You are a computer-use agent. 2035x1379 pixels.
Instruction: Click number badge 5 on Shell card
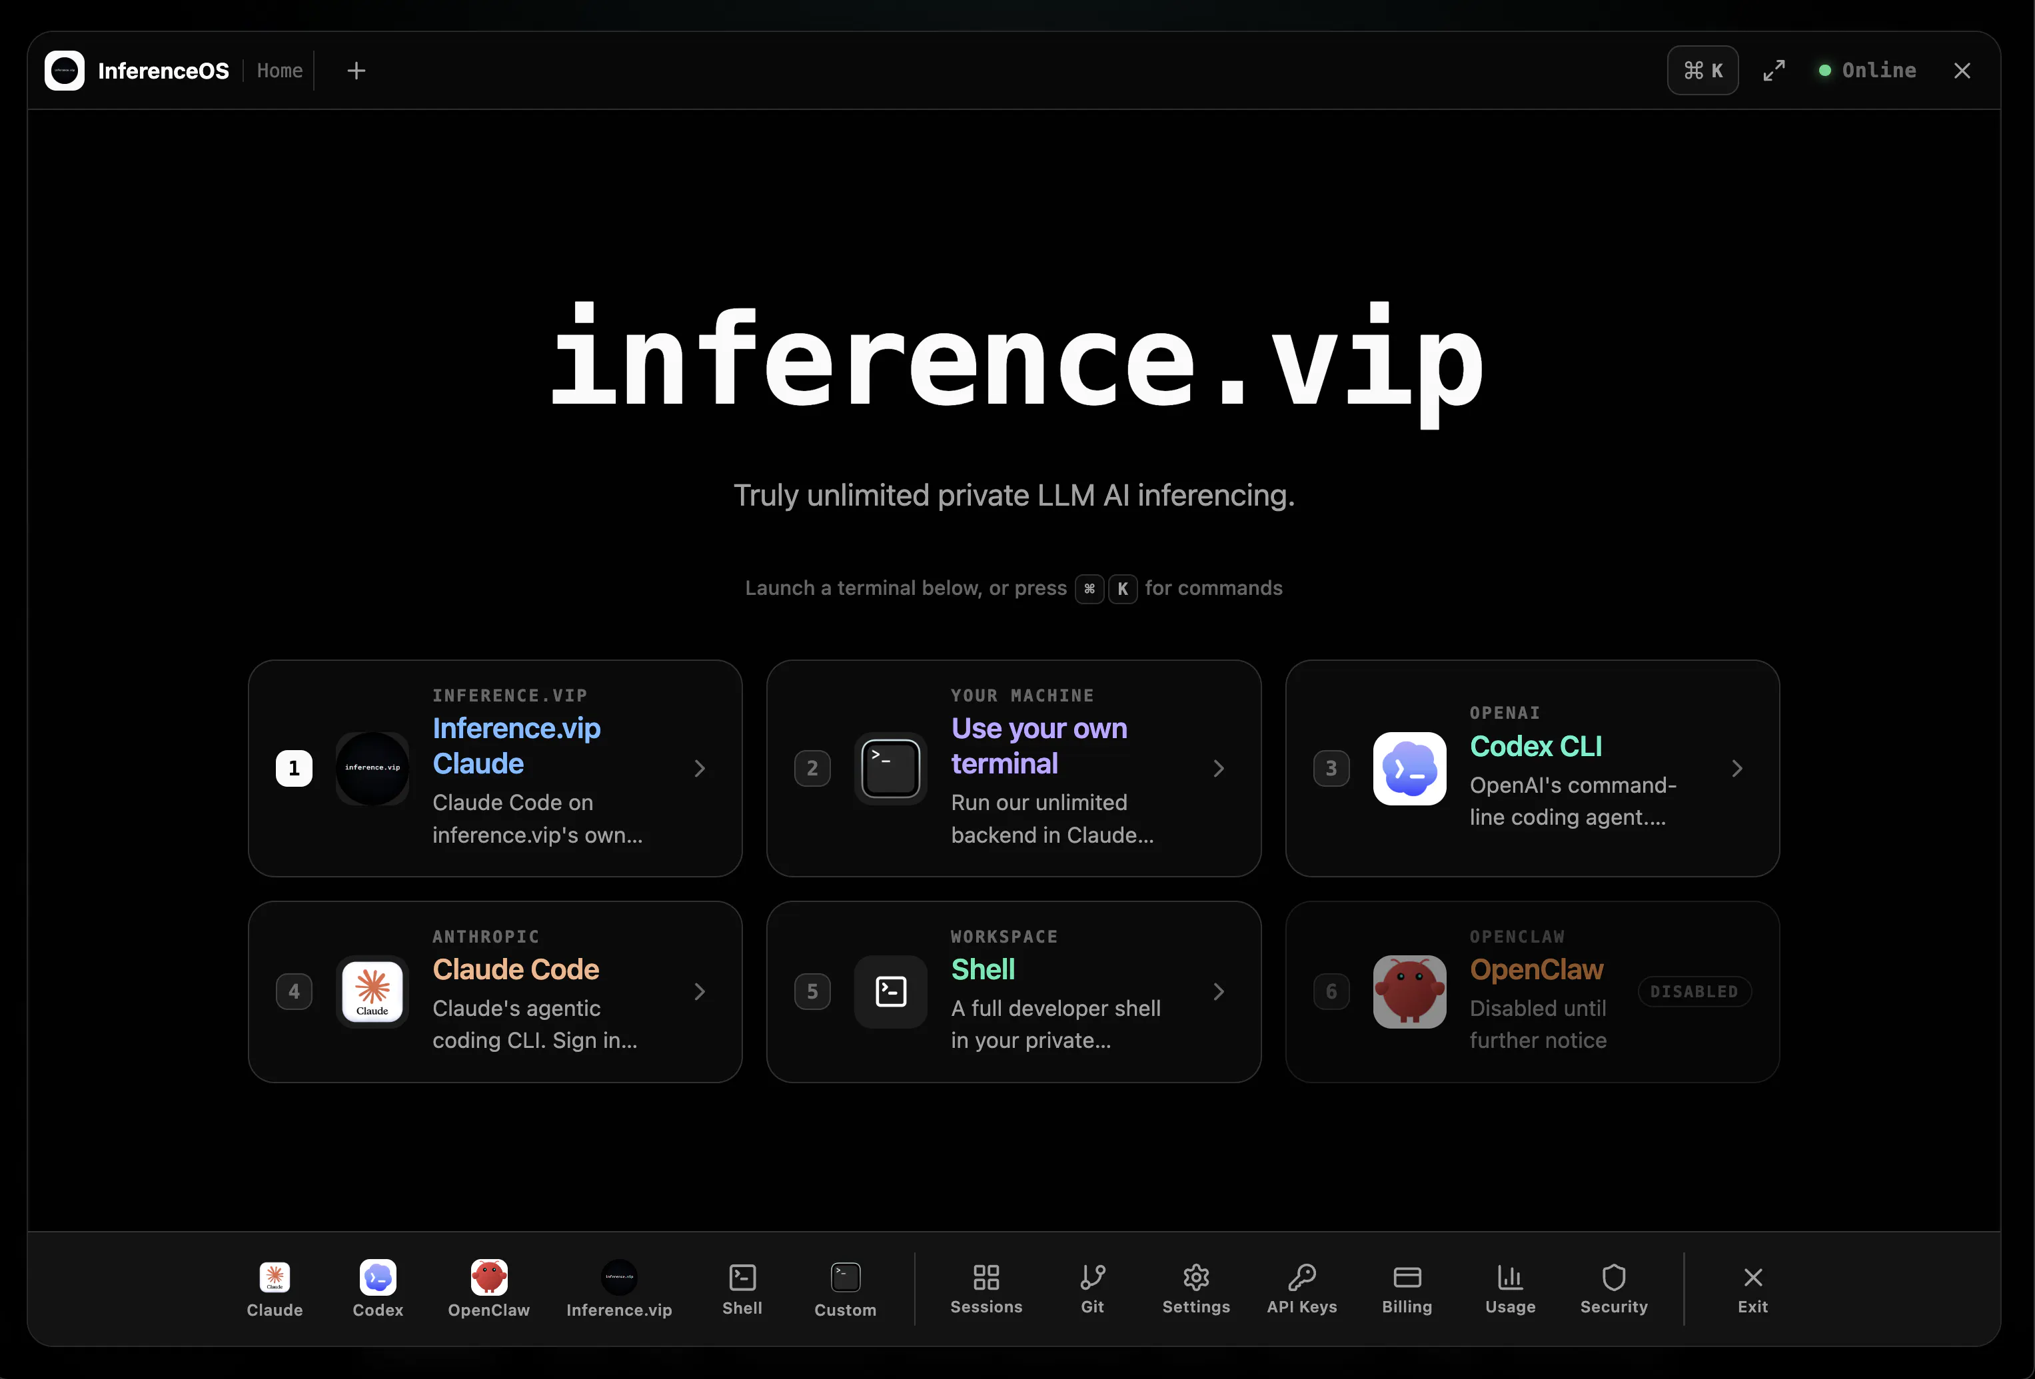(812, 991)
